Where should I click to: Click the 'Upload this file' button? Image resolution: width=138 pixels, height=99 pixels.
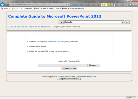point(69,68)
